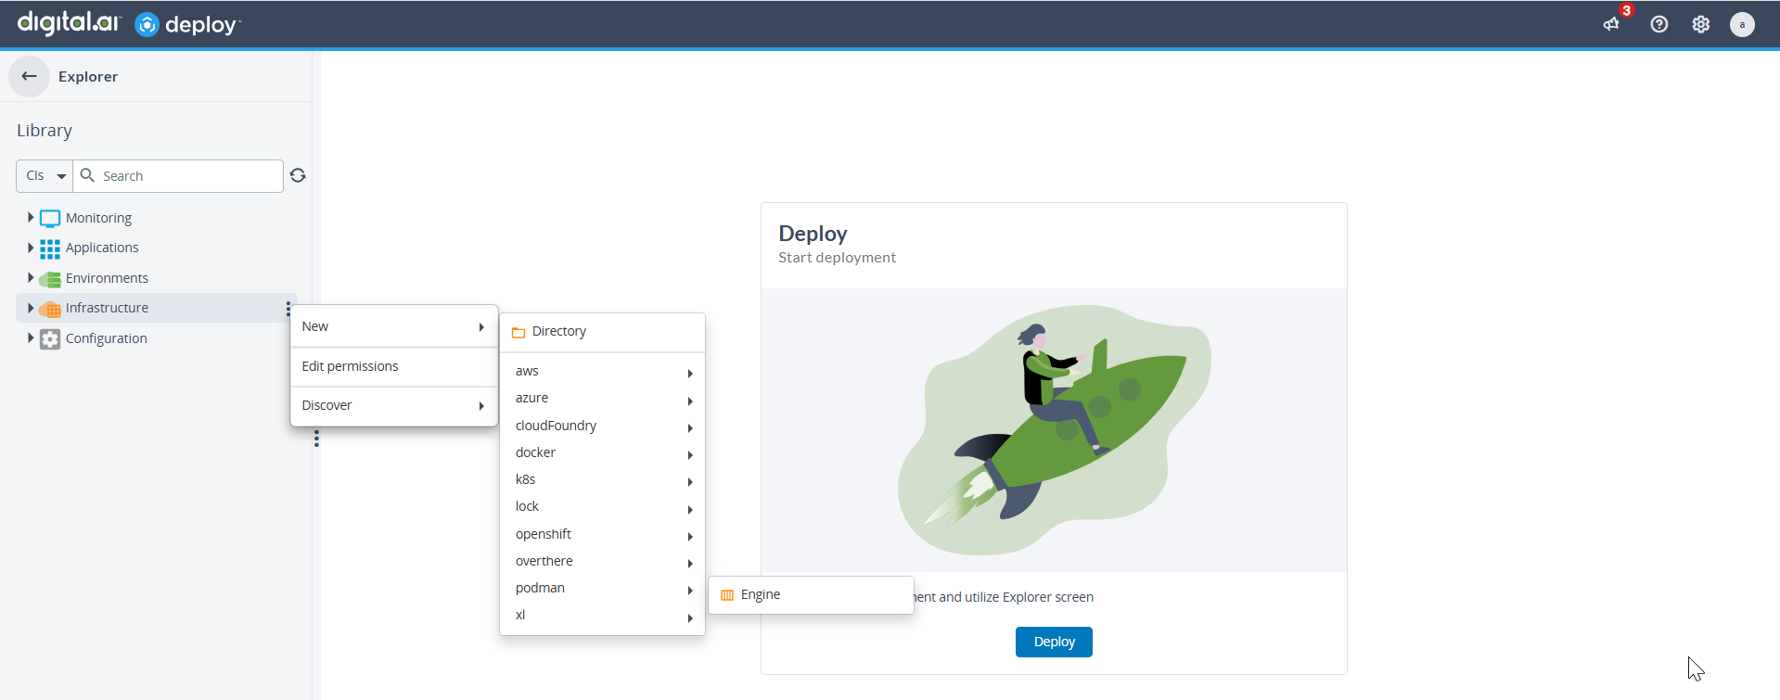This screenshot has height=700, width=1780.
Task: Click the Start deployment subtitle text
Action: [837, 258]
